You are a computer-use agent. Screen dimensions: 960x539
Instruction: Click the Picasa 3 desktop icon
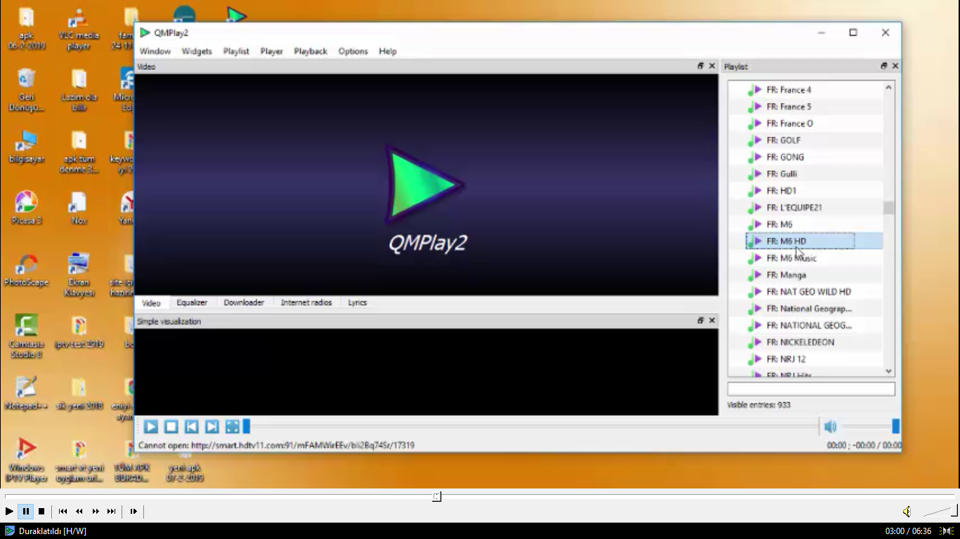tap(27, 208)
